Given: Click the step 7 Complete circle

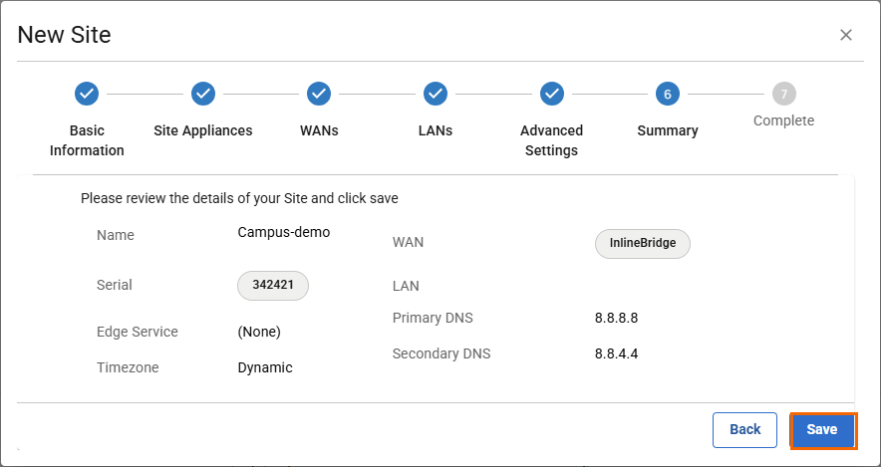Looking at the screenshot, I should point(784,94).
